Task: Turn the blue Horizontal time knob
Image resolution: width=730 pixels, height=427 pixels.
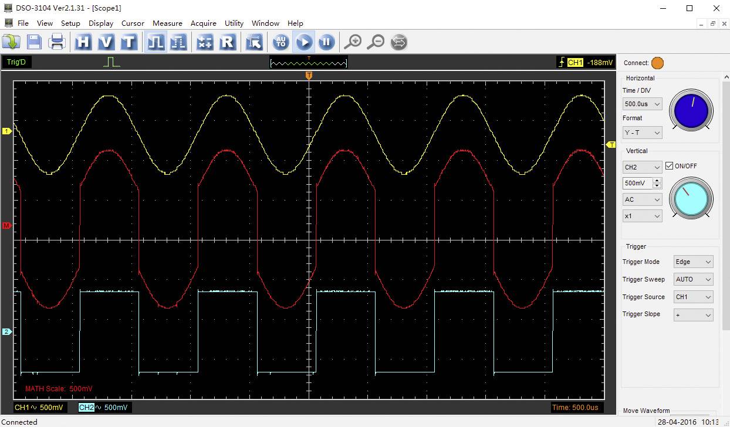Action: click(691, 110)
